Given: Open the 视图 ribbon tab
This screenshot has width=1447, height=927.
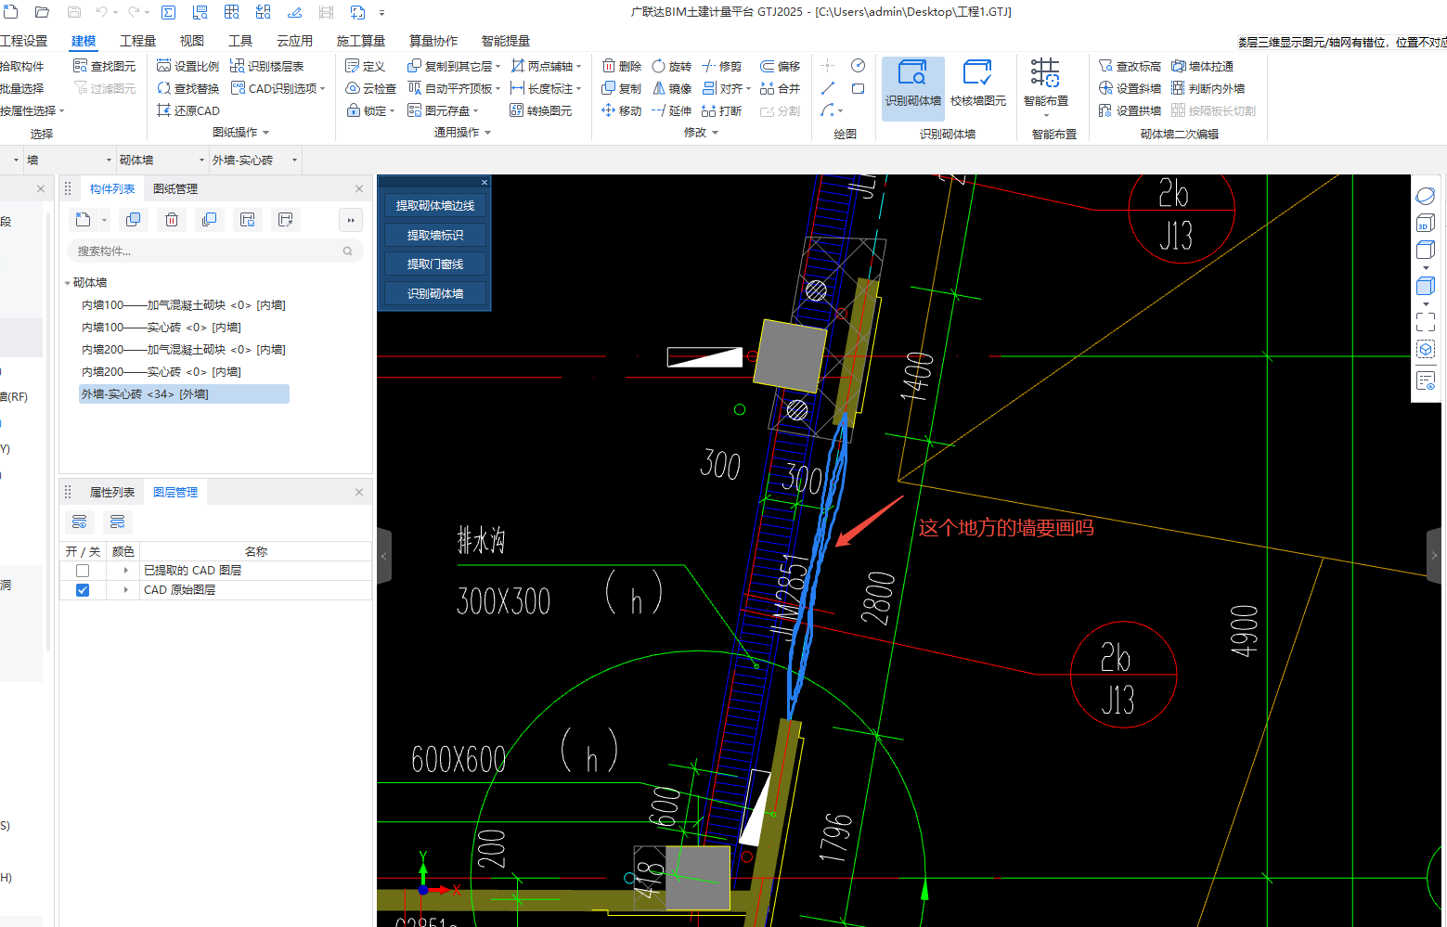Looking at the screenshot, I should (191, 41).
